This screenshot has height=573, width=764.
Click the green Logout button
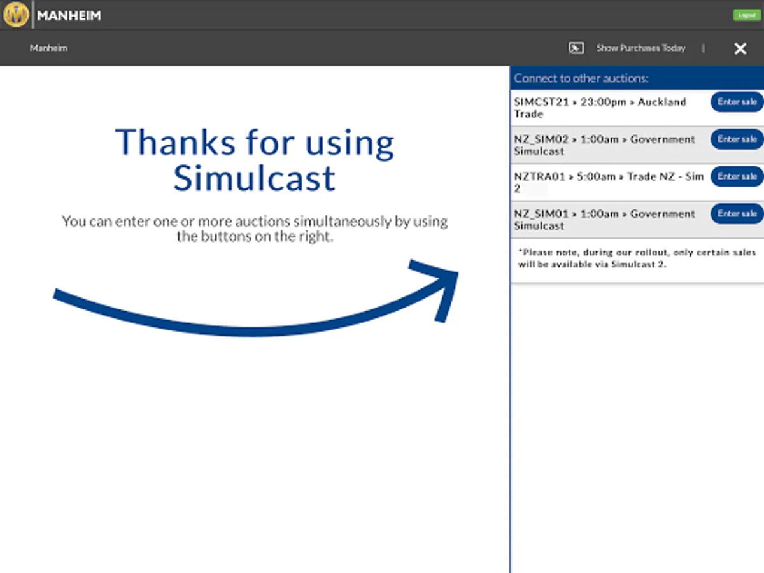746,15
